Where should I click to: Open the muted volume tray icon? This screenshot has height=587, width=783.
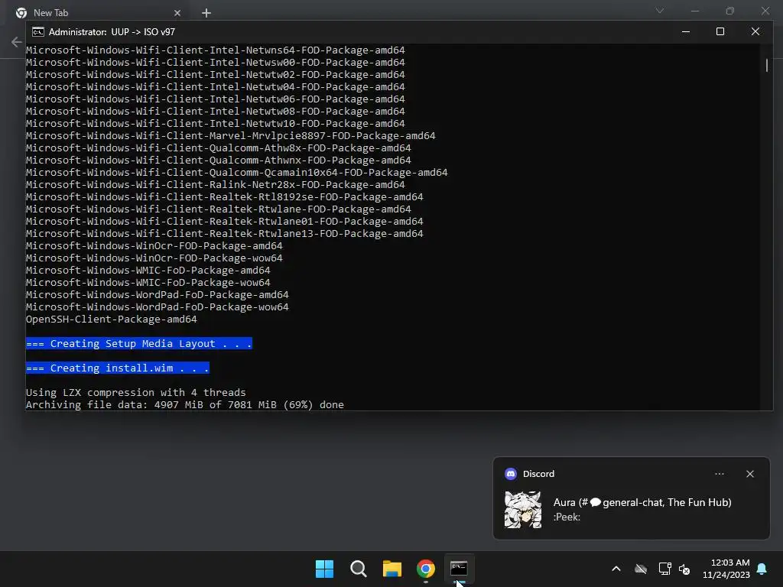click(684, 569)
